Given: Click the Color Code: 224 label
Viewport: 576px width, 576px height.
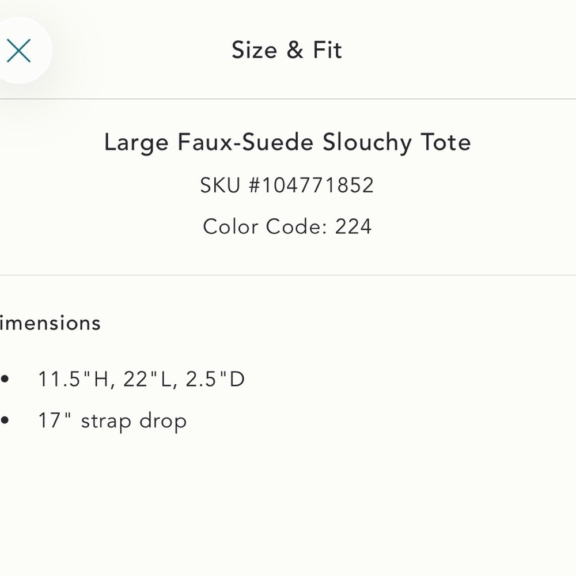Looking at the screenshot, I should 287,226.
